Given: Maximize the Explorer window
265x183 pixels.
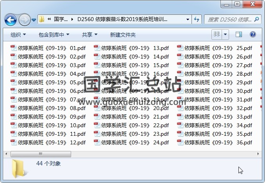Looking at the screenshot, I should pyautogui.click(x=237, y=4).
